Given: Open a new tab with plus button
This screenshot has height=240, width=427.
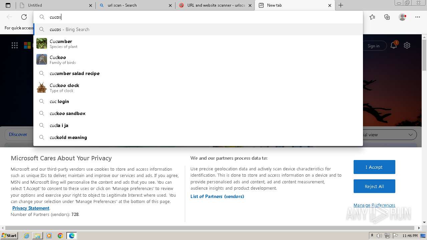Looking at the screenshot, I should coord(341,5).
